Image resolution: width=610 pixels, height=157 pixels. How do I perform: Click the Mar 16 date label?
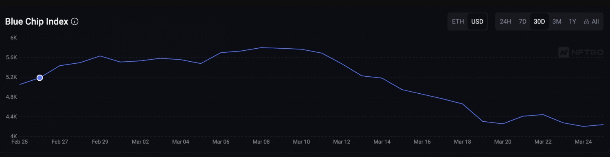tap(422, 142)
